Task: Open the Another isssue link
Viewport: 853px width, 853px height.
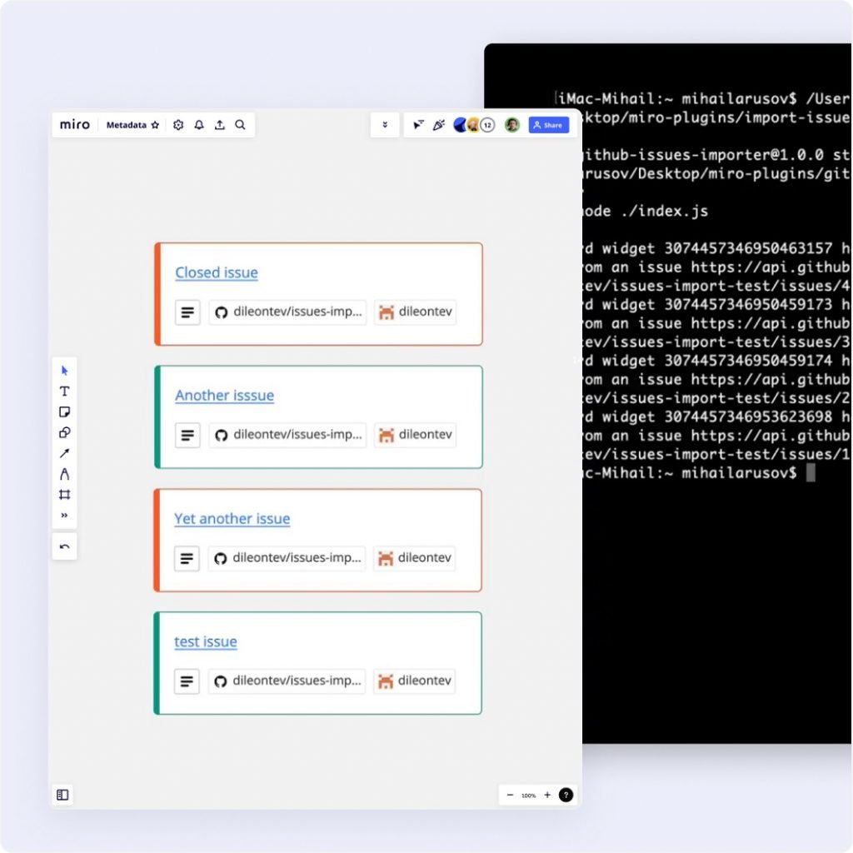Action: click(224, 396)
